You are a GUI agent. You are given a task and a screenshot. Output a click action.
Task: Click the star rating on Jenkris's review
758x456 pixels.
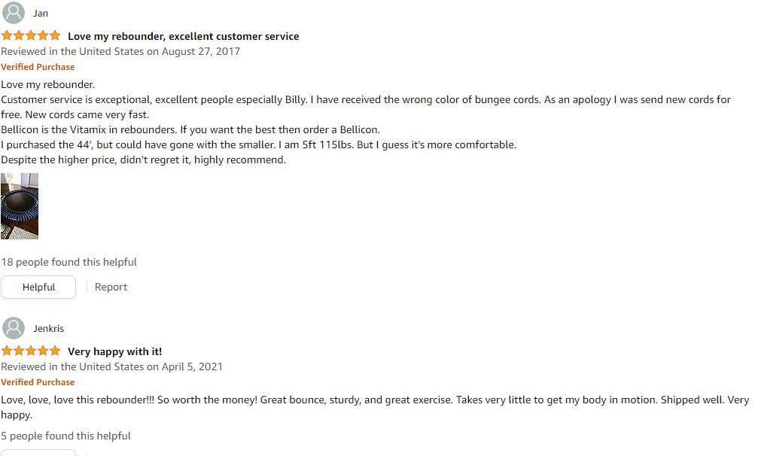(31, 351)
